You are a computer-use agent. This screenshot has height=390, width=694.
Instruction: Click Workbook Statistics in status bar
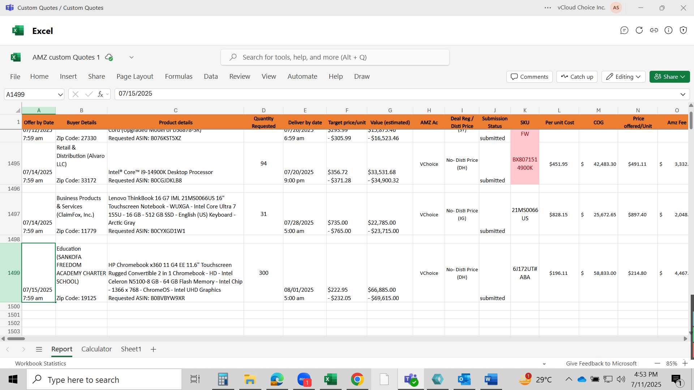coord(40,364)
